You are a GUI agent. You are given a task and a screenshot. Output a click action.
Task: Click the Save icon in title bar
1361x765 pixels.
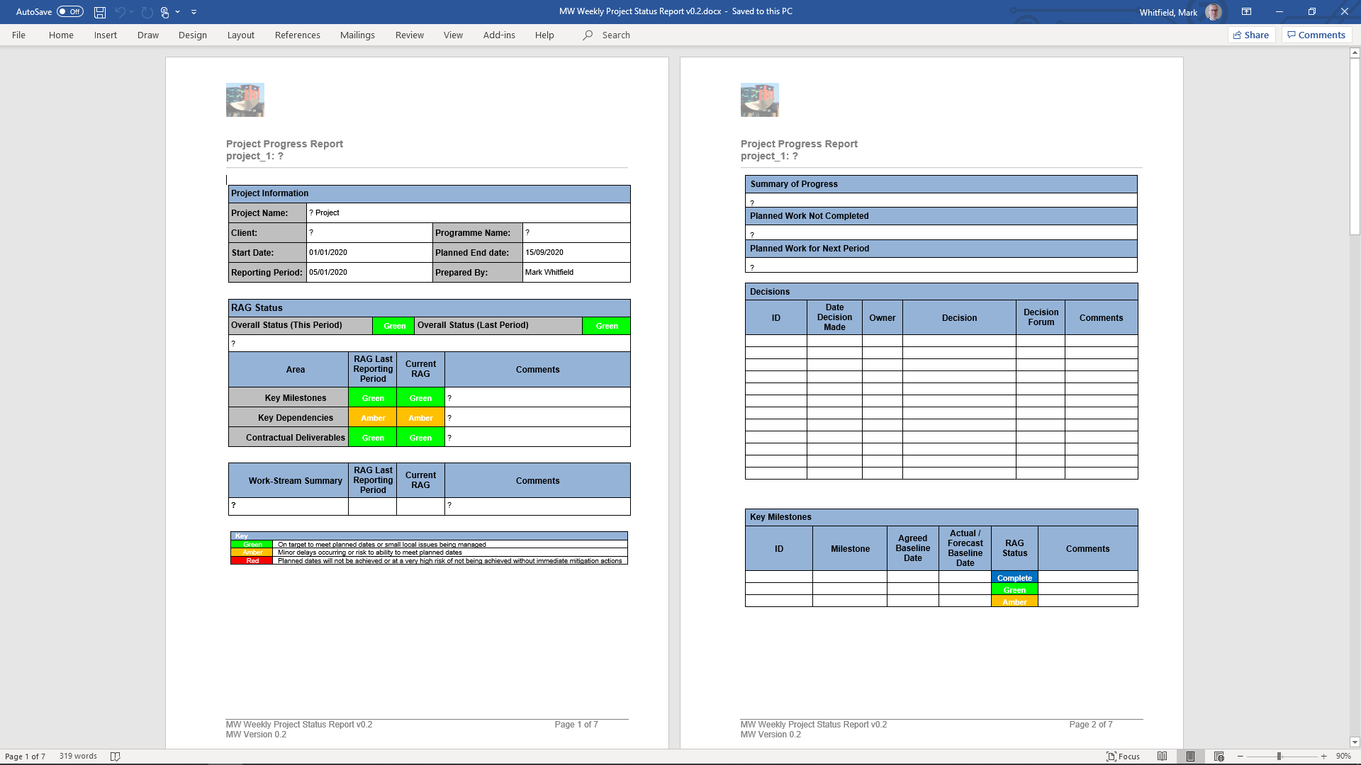pyautogui.click(x=100, y=12)
